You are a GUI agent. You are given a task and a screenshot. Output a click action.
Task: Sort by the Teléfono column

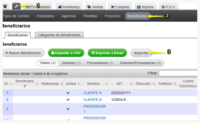coord(166,84)
